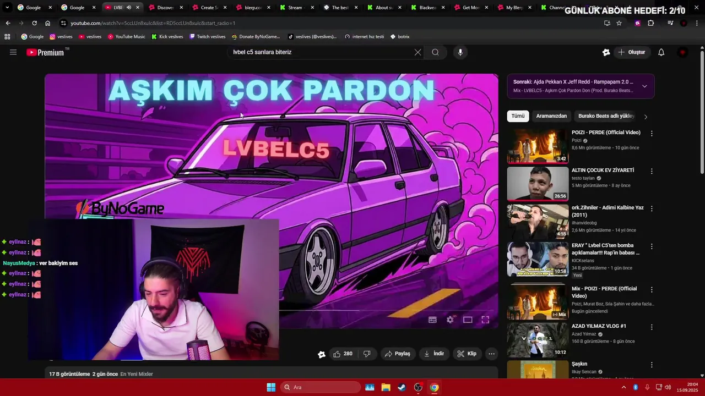Open File Explorer from the taskbar
Viewport: 705px width, 396px height.
tap(386, 387)
